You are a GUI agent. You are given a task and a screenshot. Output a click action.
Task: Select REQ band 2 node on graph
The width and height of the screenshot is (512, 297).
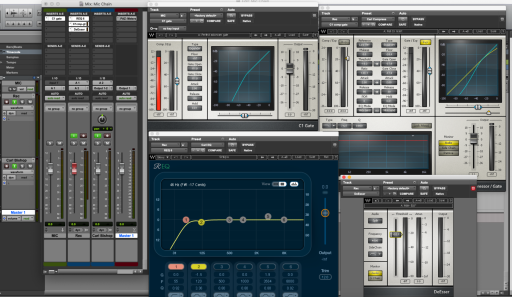click(x=201, y=222)
